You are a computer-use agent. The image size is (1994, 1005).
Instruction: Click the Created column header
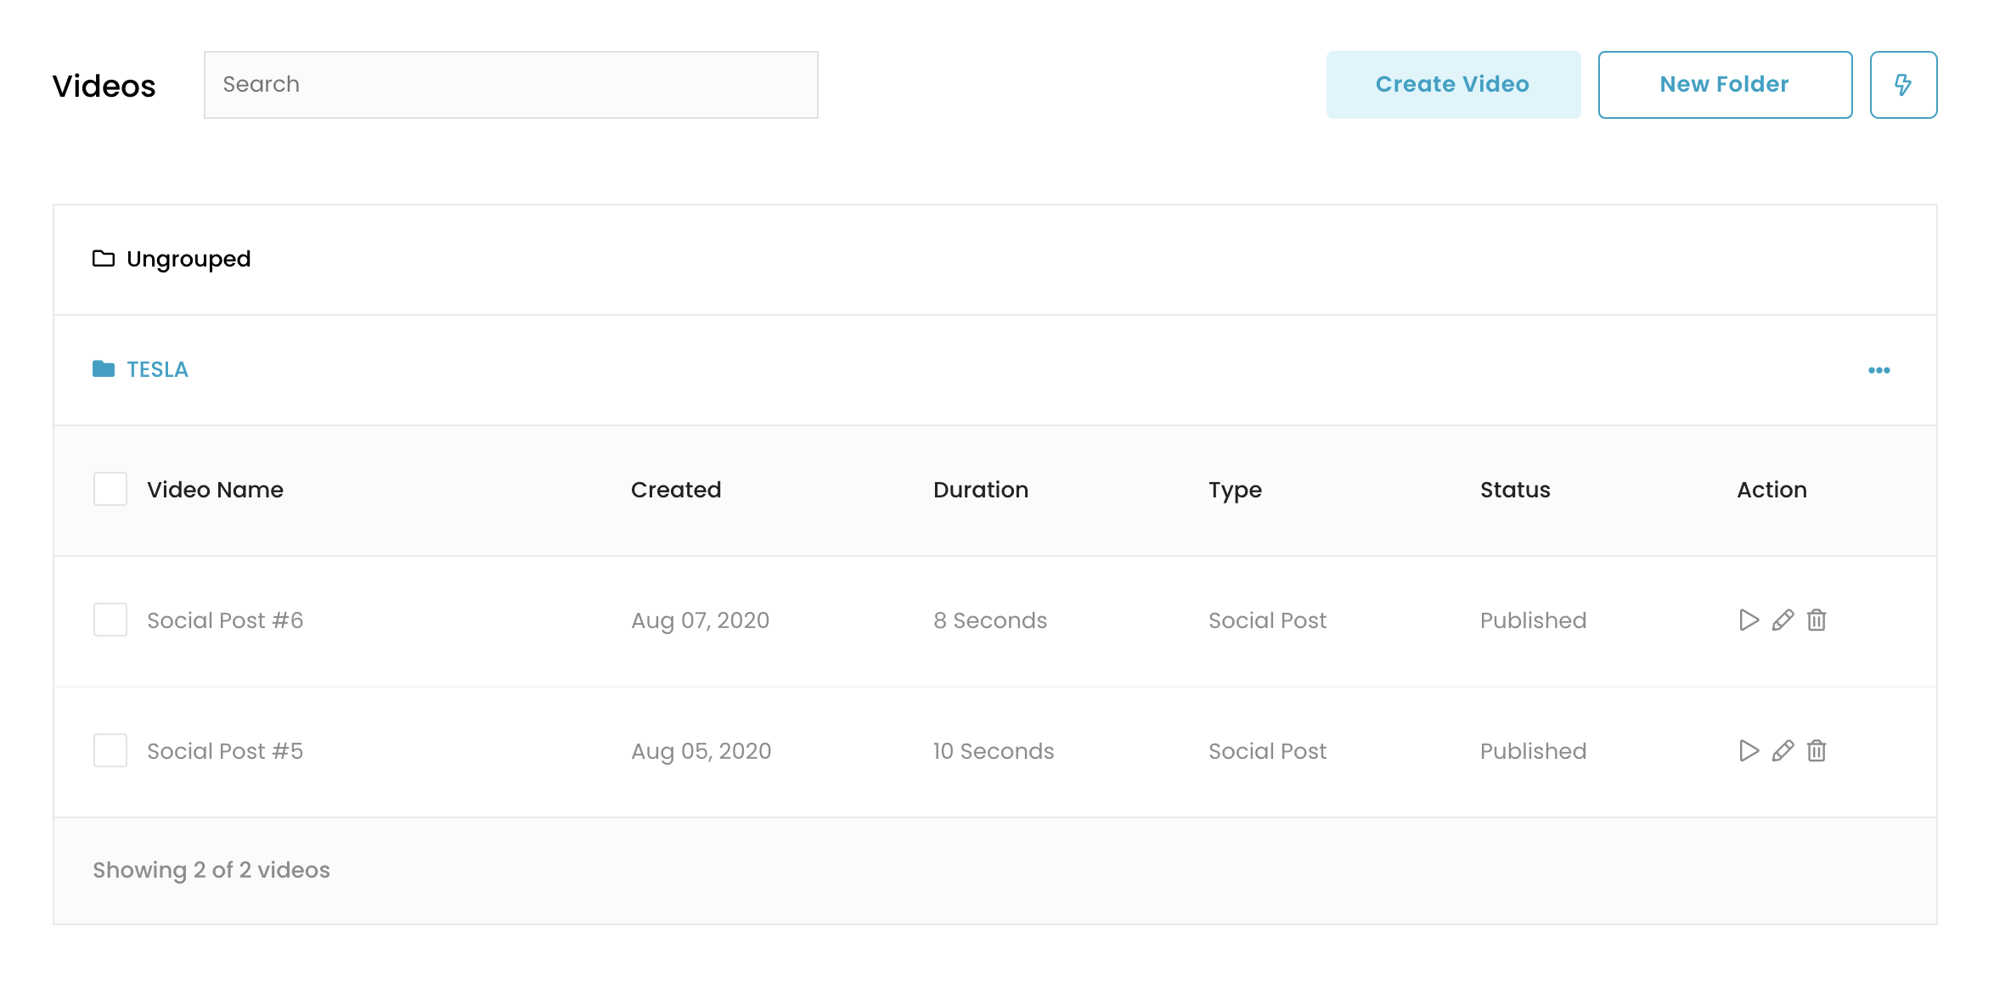coord(676,490)
